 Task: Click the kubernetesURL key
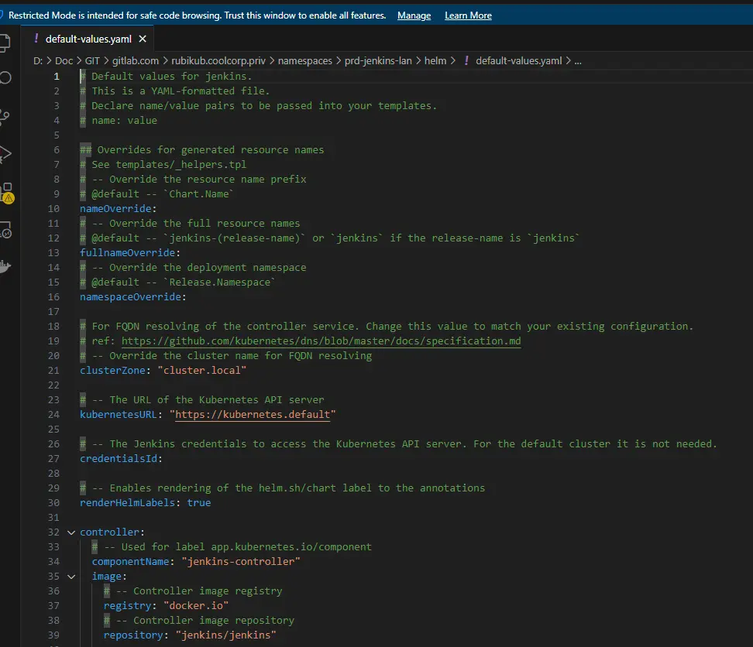point(119,414)
